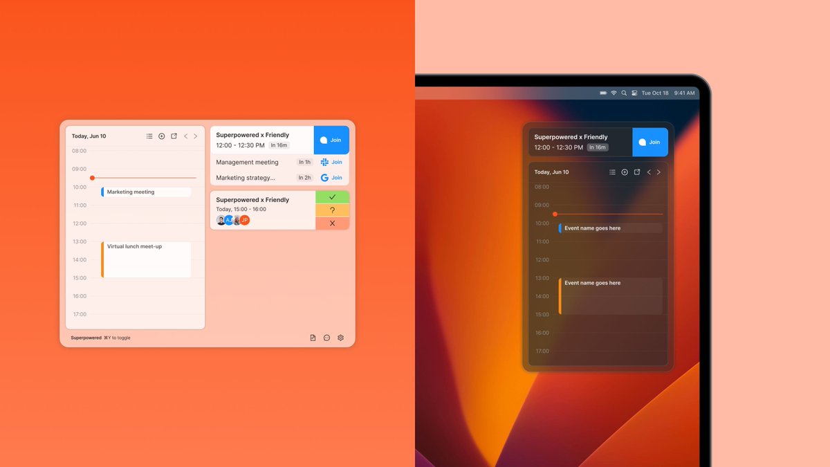830x467 pixels.
Task: Click 'In 16m' badge in light panel
Action: [x=279, y=145]
